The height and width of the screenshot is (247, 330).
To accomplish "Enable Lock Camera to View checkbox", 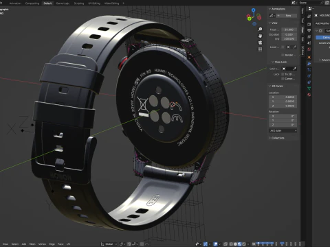I will [x=283, y=79].
